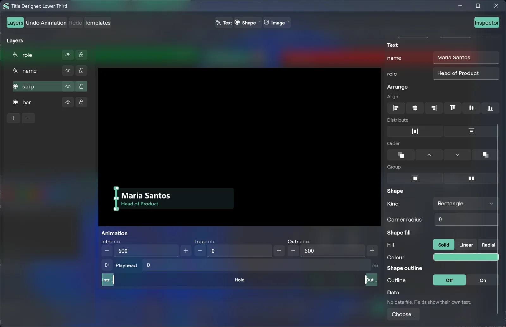506x327 pixels.
Task: Toggle lock on the bar layer
Action: click(x=81, y=102)
